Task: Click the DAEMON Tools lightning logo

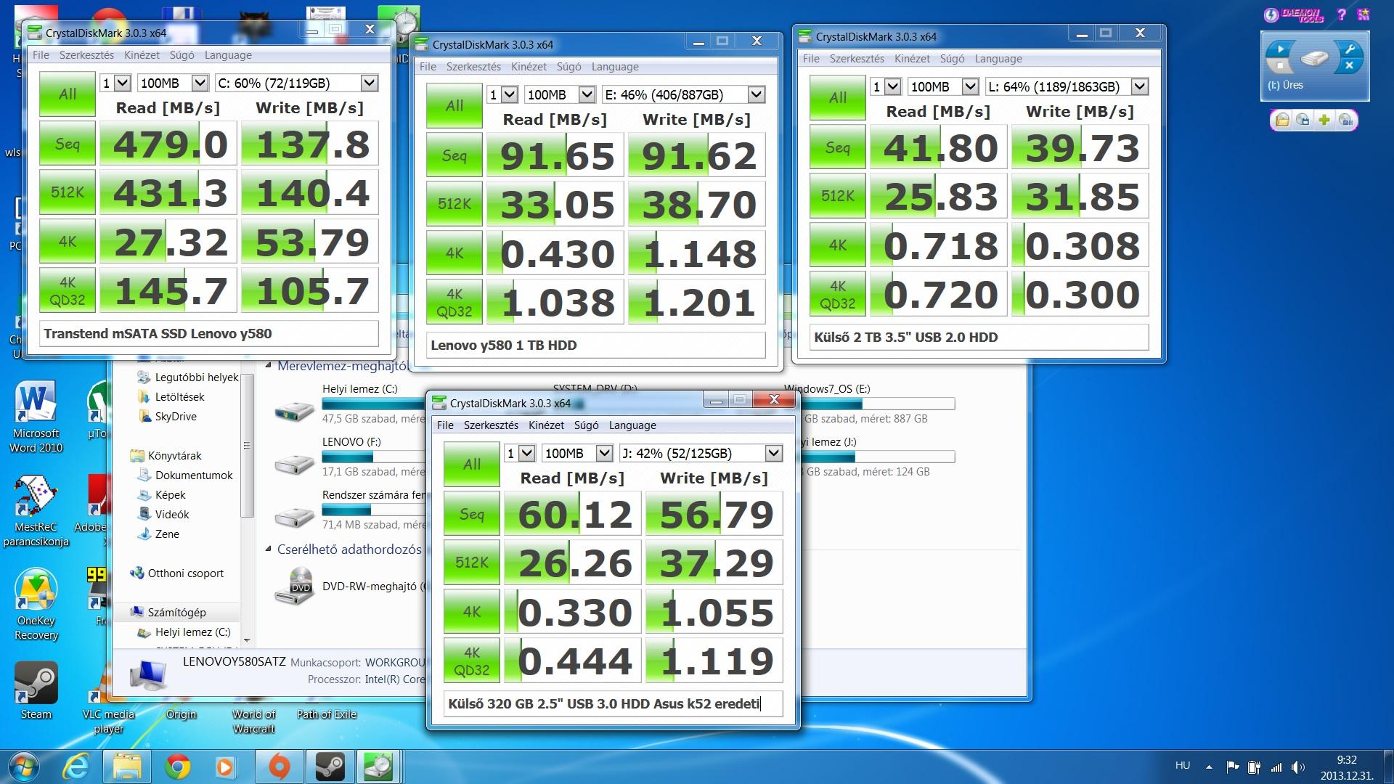Action: (1271, 15)
